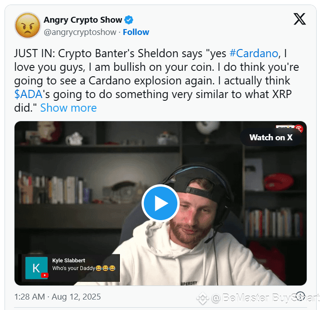Expand the tweet with Show more
Image resolution: width=323 pixels, height=310 pixels.
pos(69,108)
